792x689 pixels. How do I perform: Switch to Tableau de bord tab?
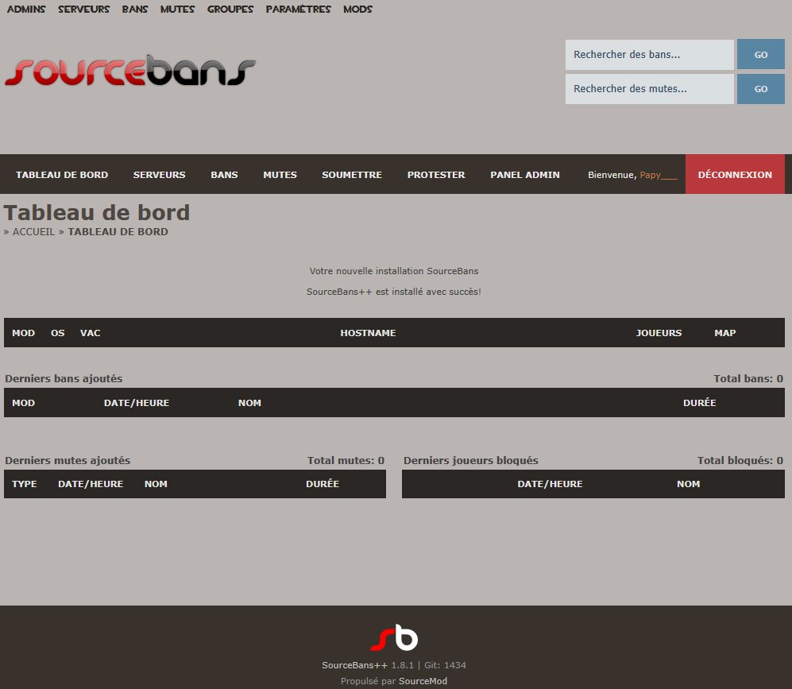tap(62, 175)
